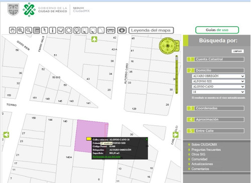Open Comentarios link
This screenshot has width=251, height=183.
(200, 169)
